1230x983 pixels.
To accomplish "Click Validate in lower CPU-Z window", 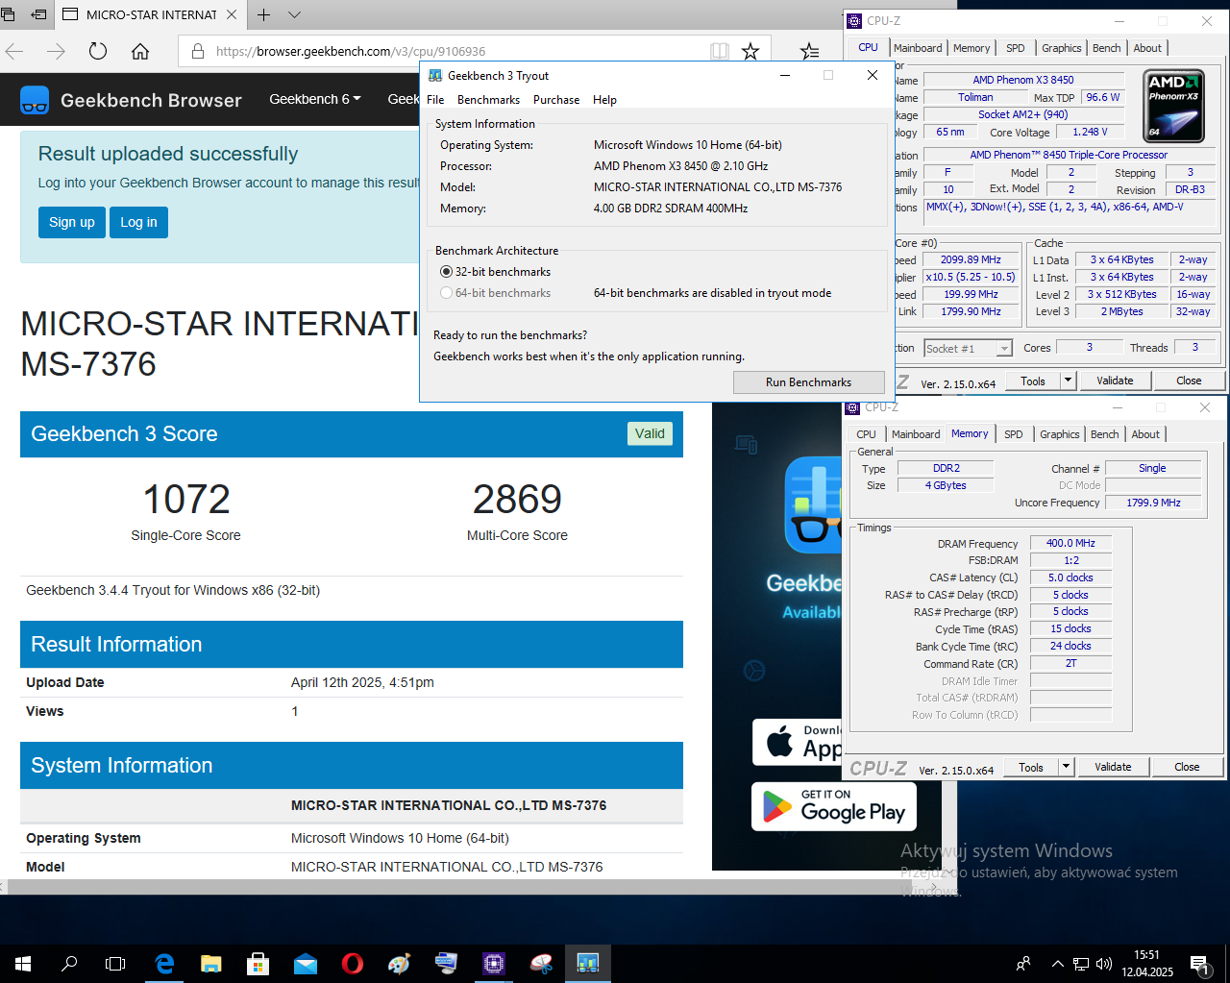I will [x=1113, y=767].
